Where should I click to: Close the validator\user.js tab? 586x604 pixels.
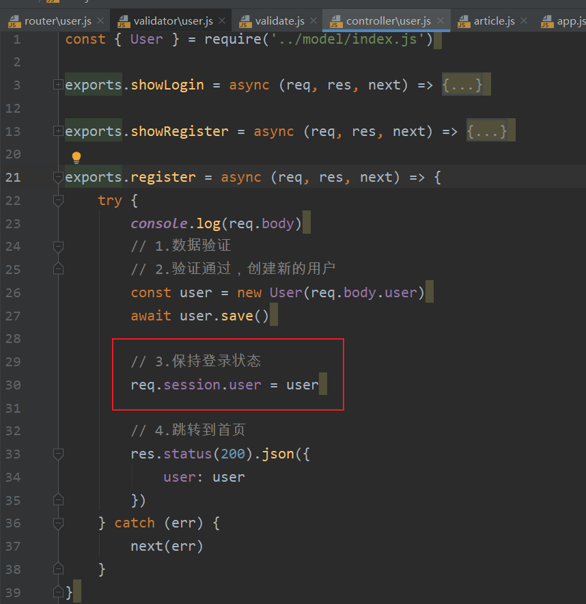click(x=222, y=20)
